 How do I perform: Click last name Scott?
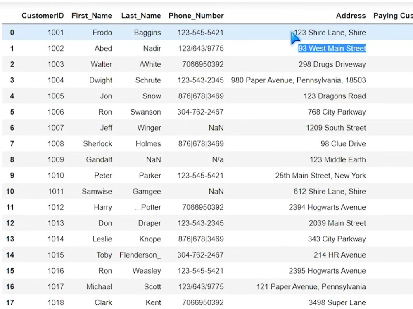(x=152, y=287)
